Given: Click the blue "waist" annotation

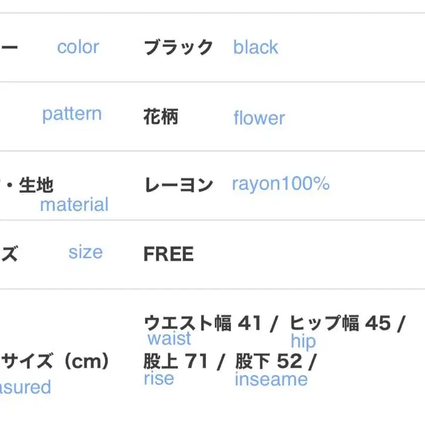Looking at the screenshot, I should pyautogui.click(x=169, y=338).
